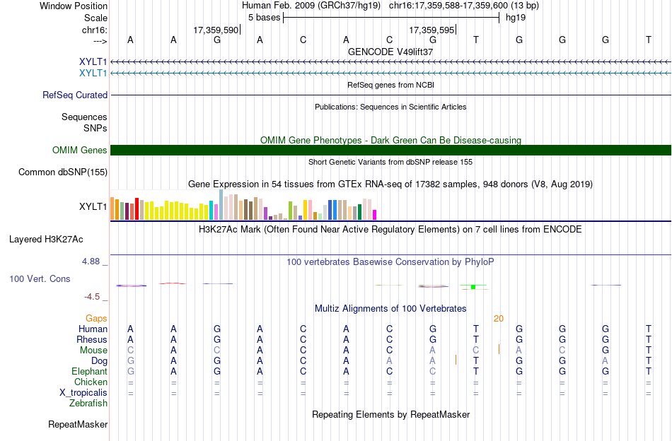Screen dimensions: 672x441
Task: Click the dark green OMIM Genes bar
Action: click(391, 151)
